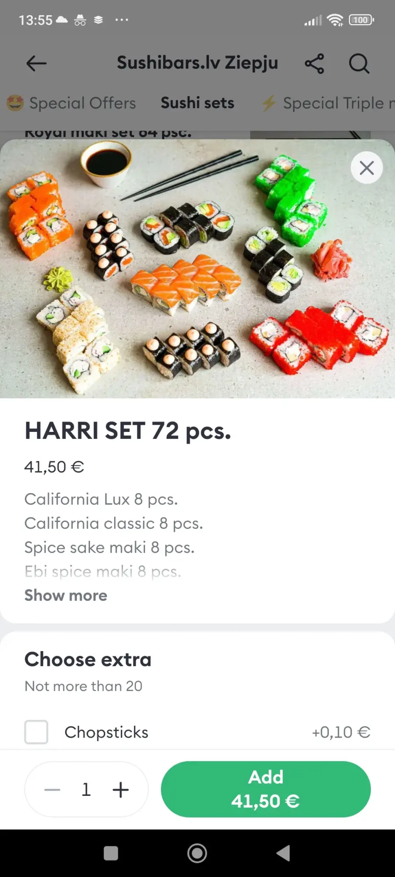The width and height of the screenshot is (395, 877).
Task: Tap Android back triangle button
Action: 284,853
